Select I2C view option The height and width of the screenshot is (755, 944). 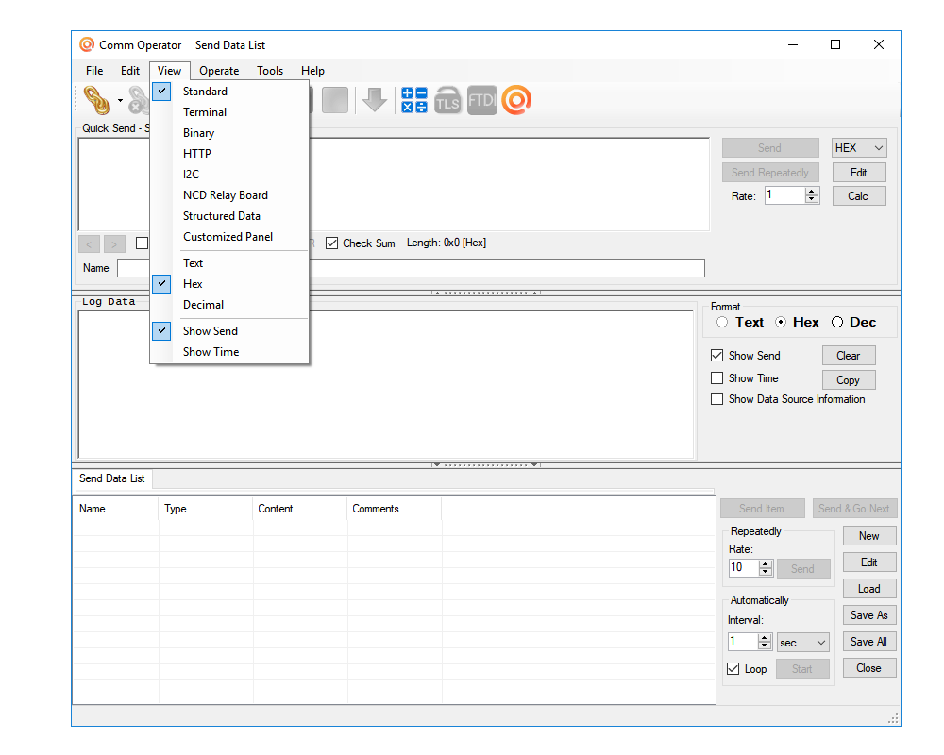click(229, 175)
